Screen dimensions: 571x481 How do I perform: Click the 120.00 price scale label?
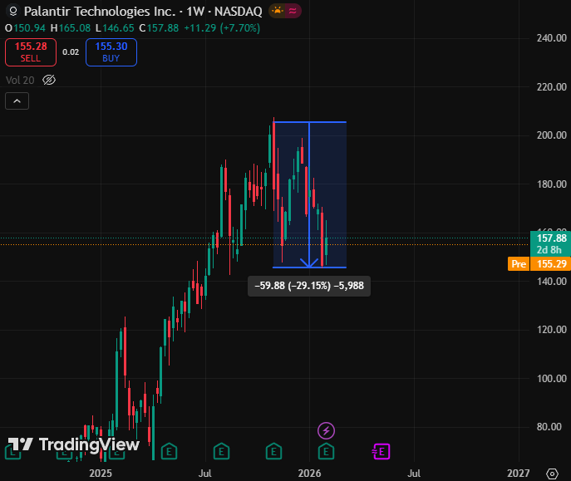coord(551,330)
